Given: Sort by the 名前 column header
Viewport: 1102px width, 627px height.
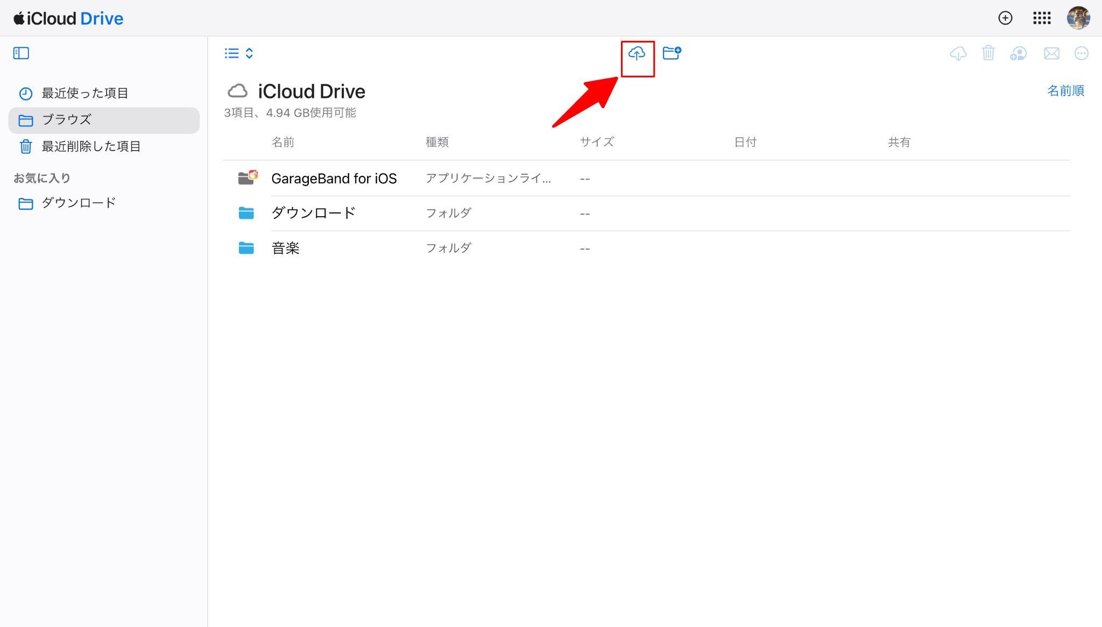Looking at the screenshot, I should click(x=282, y=142).
